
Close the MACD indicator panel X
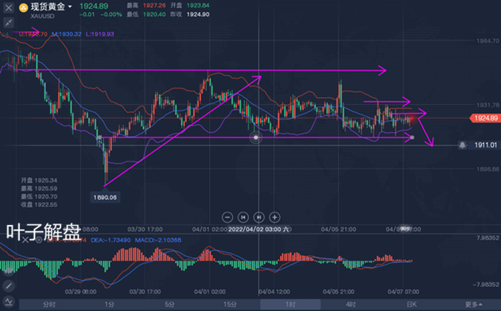[x=25, y=239]
